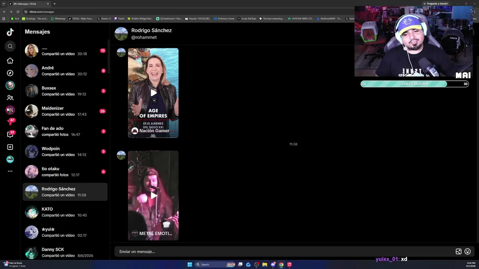
Task: Open the Duolingo bookmark
Action: 35,18
